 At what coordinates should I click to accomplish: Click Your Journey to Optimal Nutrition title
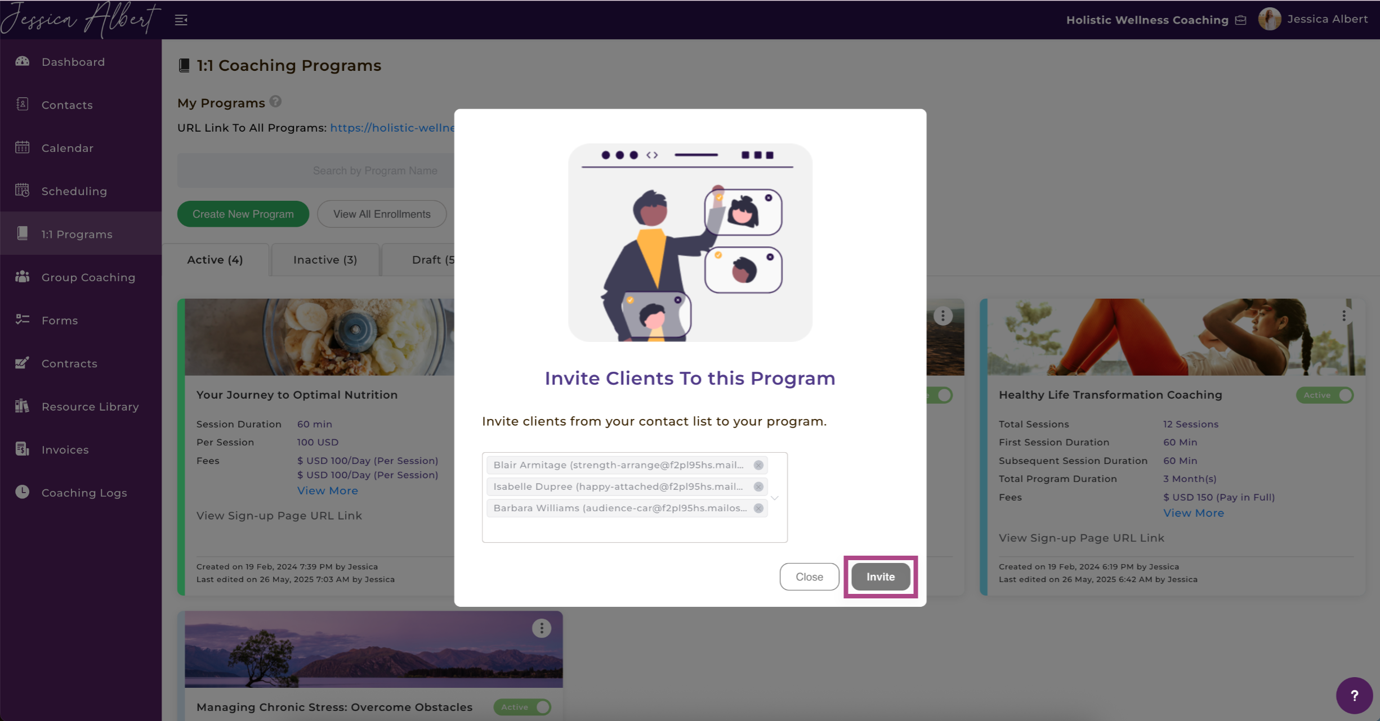(x=297, y=395)
